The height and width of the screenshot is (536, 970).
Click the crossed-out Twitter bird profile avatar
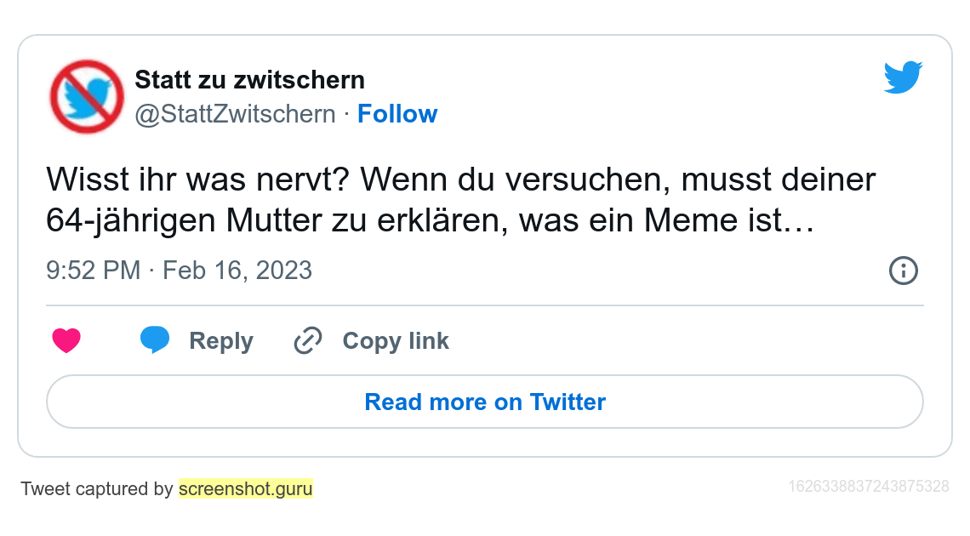coord(87,96)
